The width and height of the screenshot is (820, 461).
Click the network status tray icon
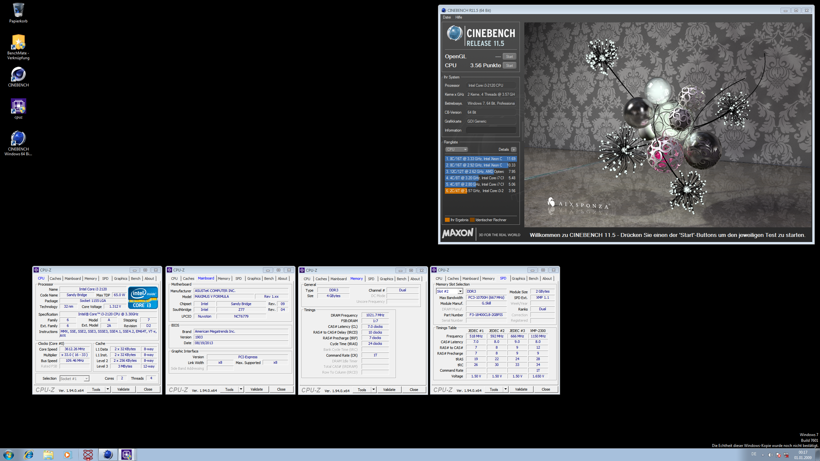tap(786, 455)
